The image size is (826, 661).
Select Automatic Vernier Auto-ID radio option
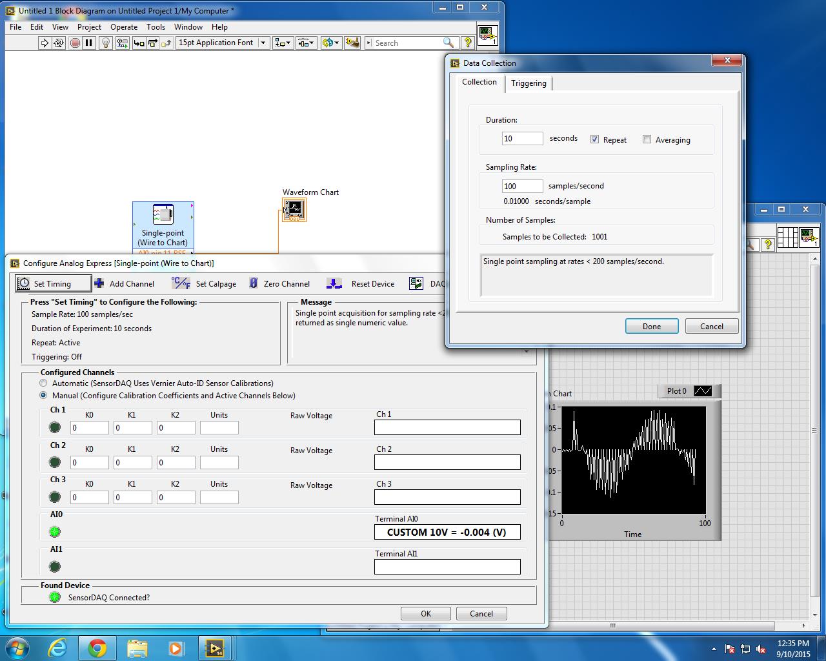[x=43, y=383]
